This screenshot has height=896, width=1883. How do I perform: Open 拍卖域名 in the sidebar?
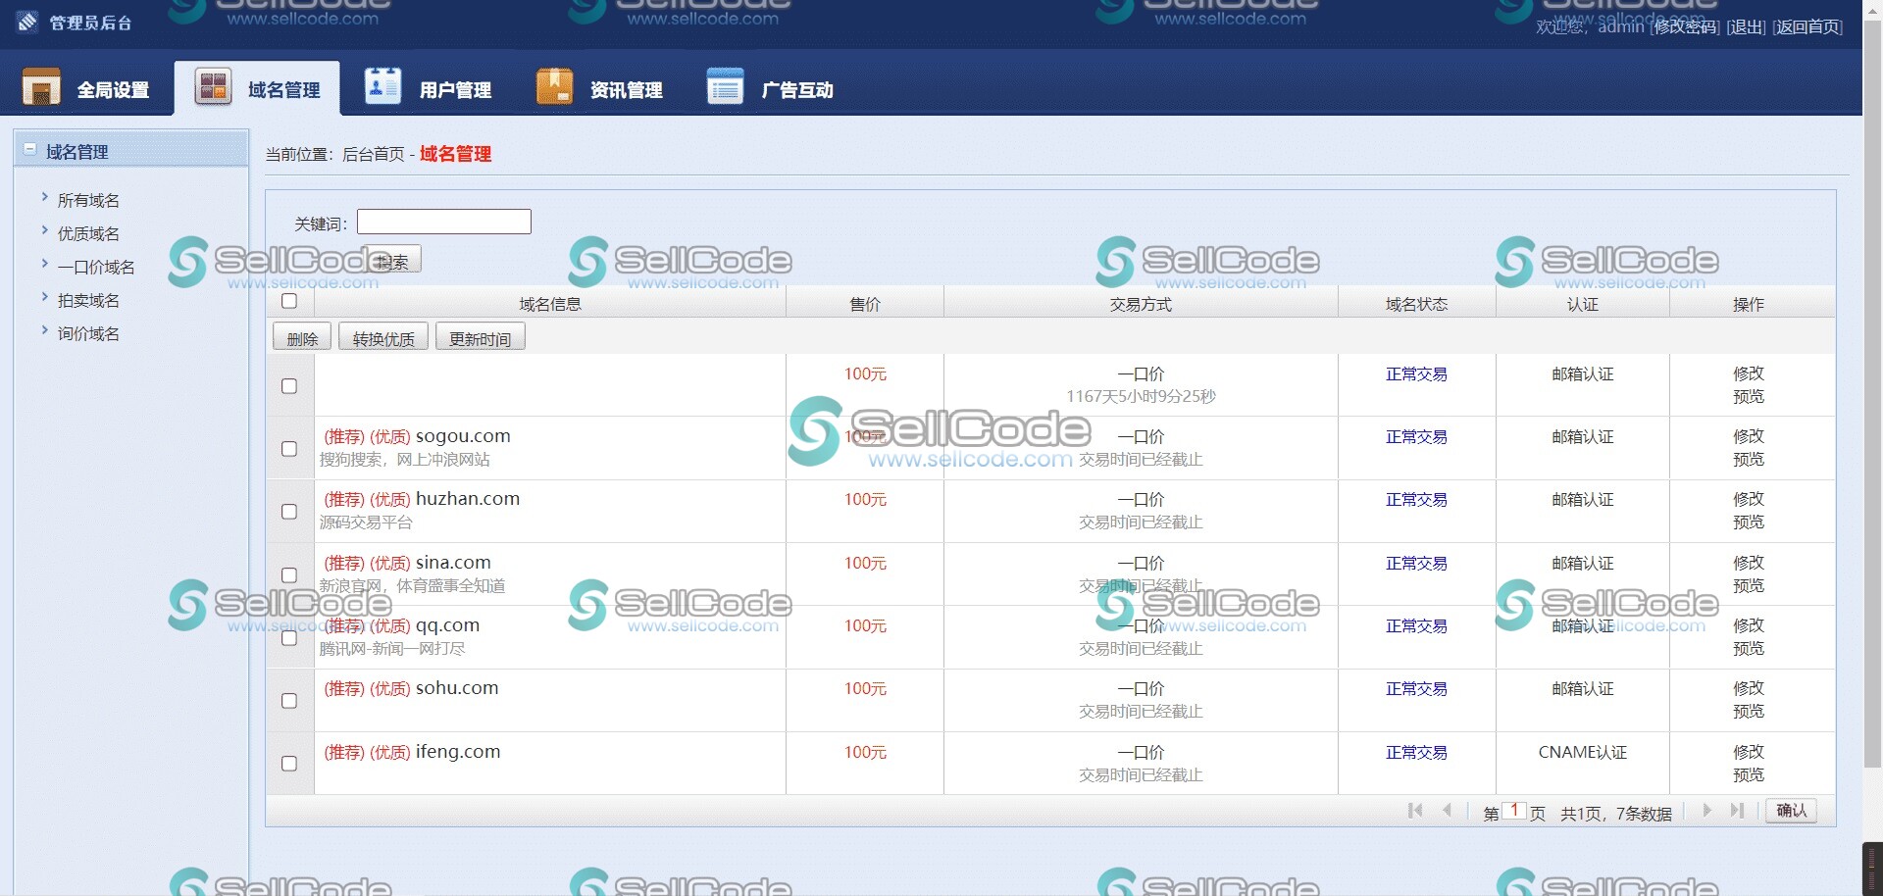click(x=88, y=301)
